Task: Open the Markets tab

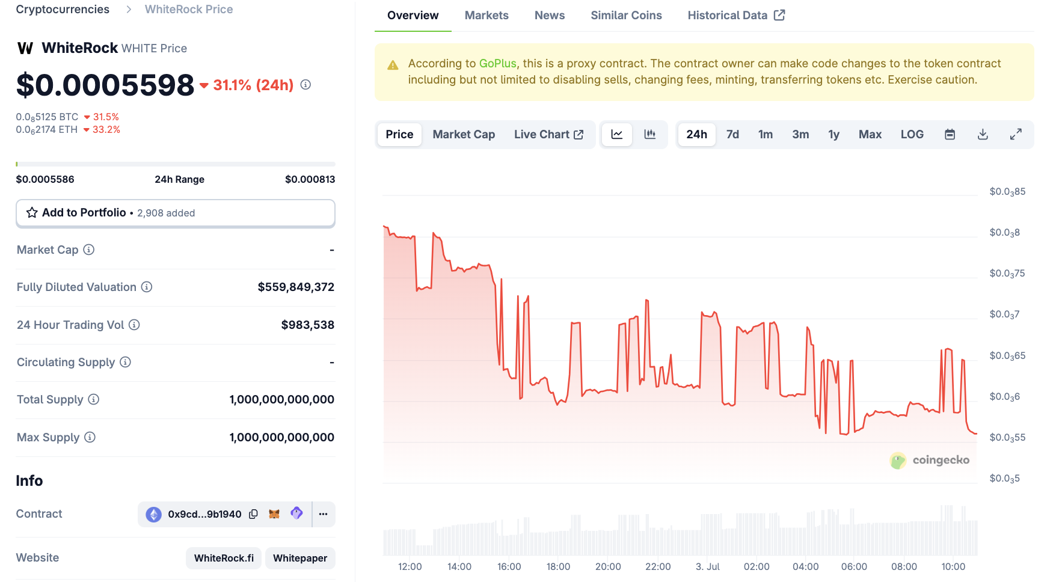Action: (486, 16)
